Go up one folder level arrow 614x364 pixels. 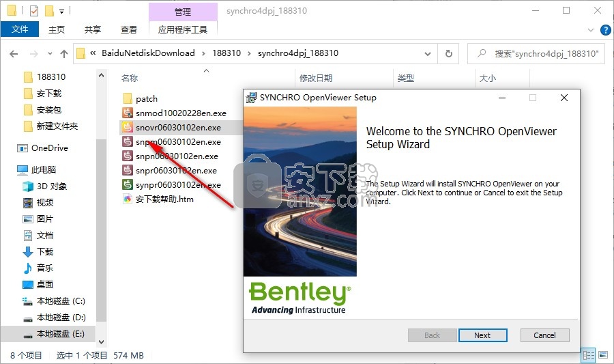64,54
